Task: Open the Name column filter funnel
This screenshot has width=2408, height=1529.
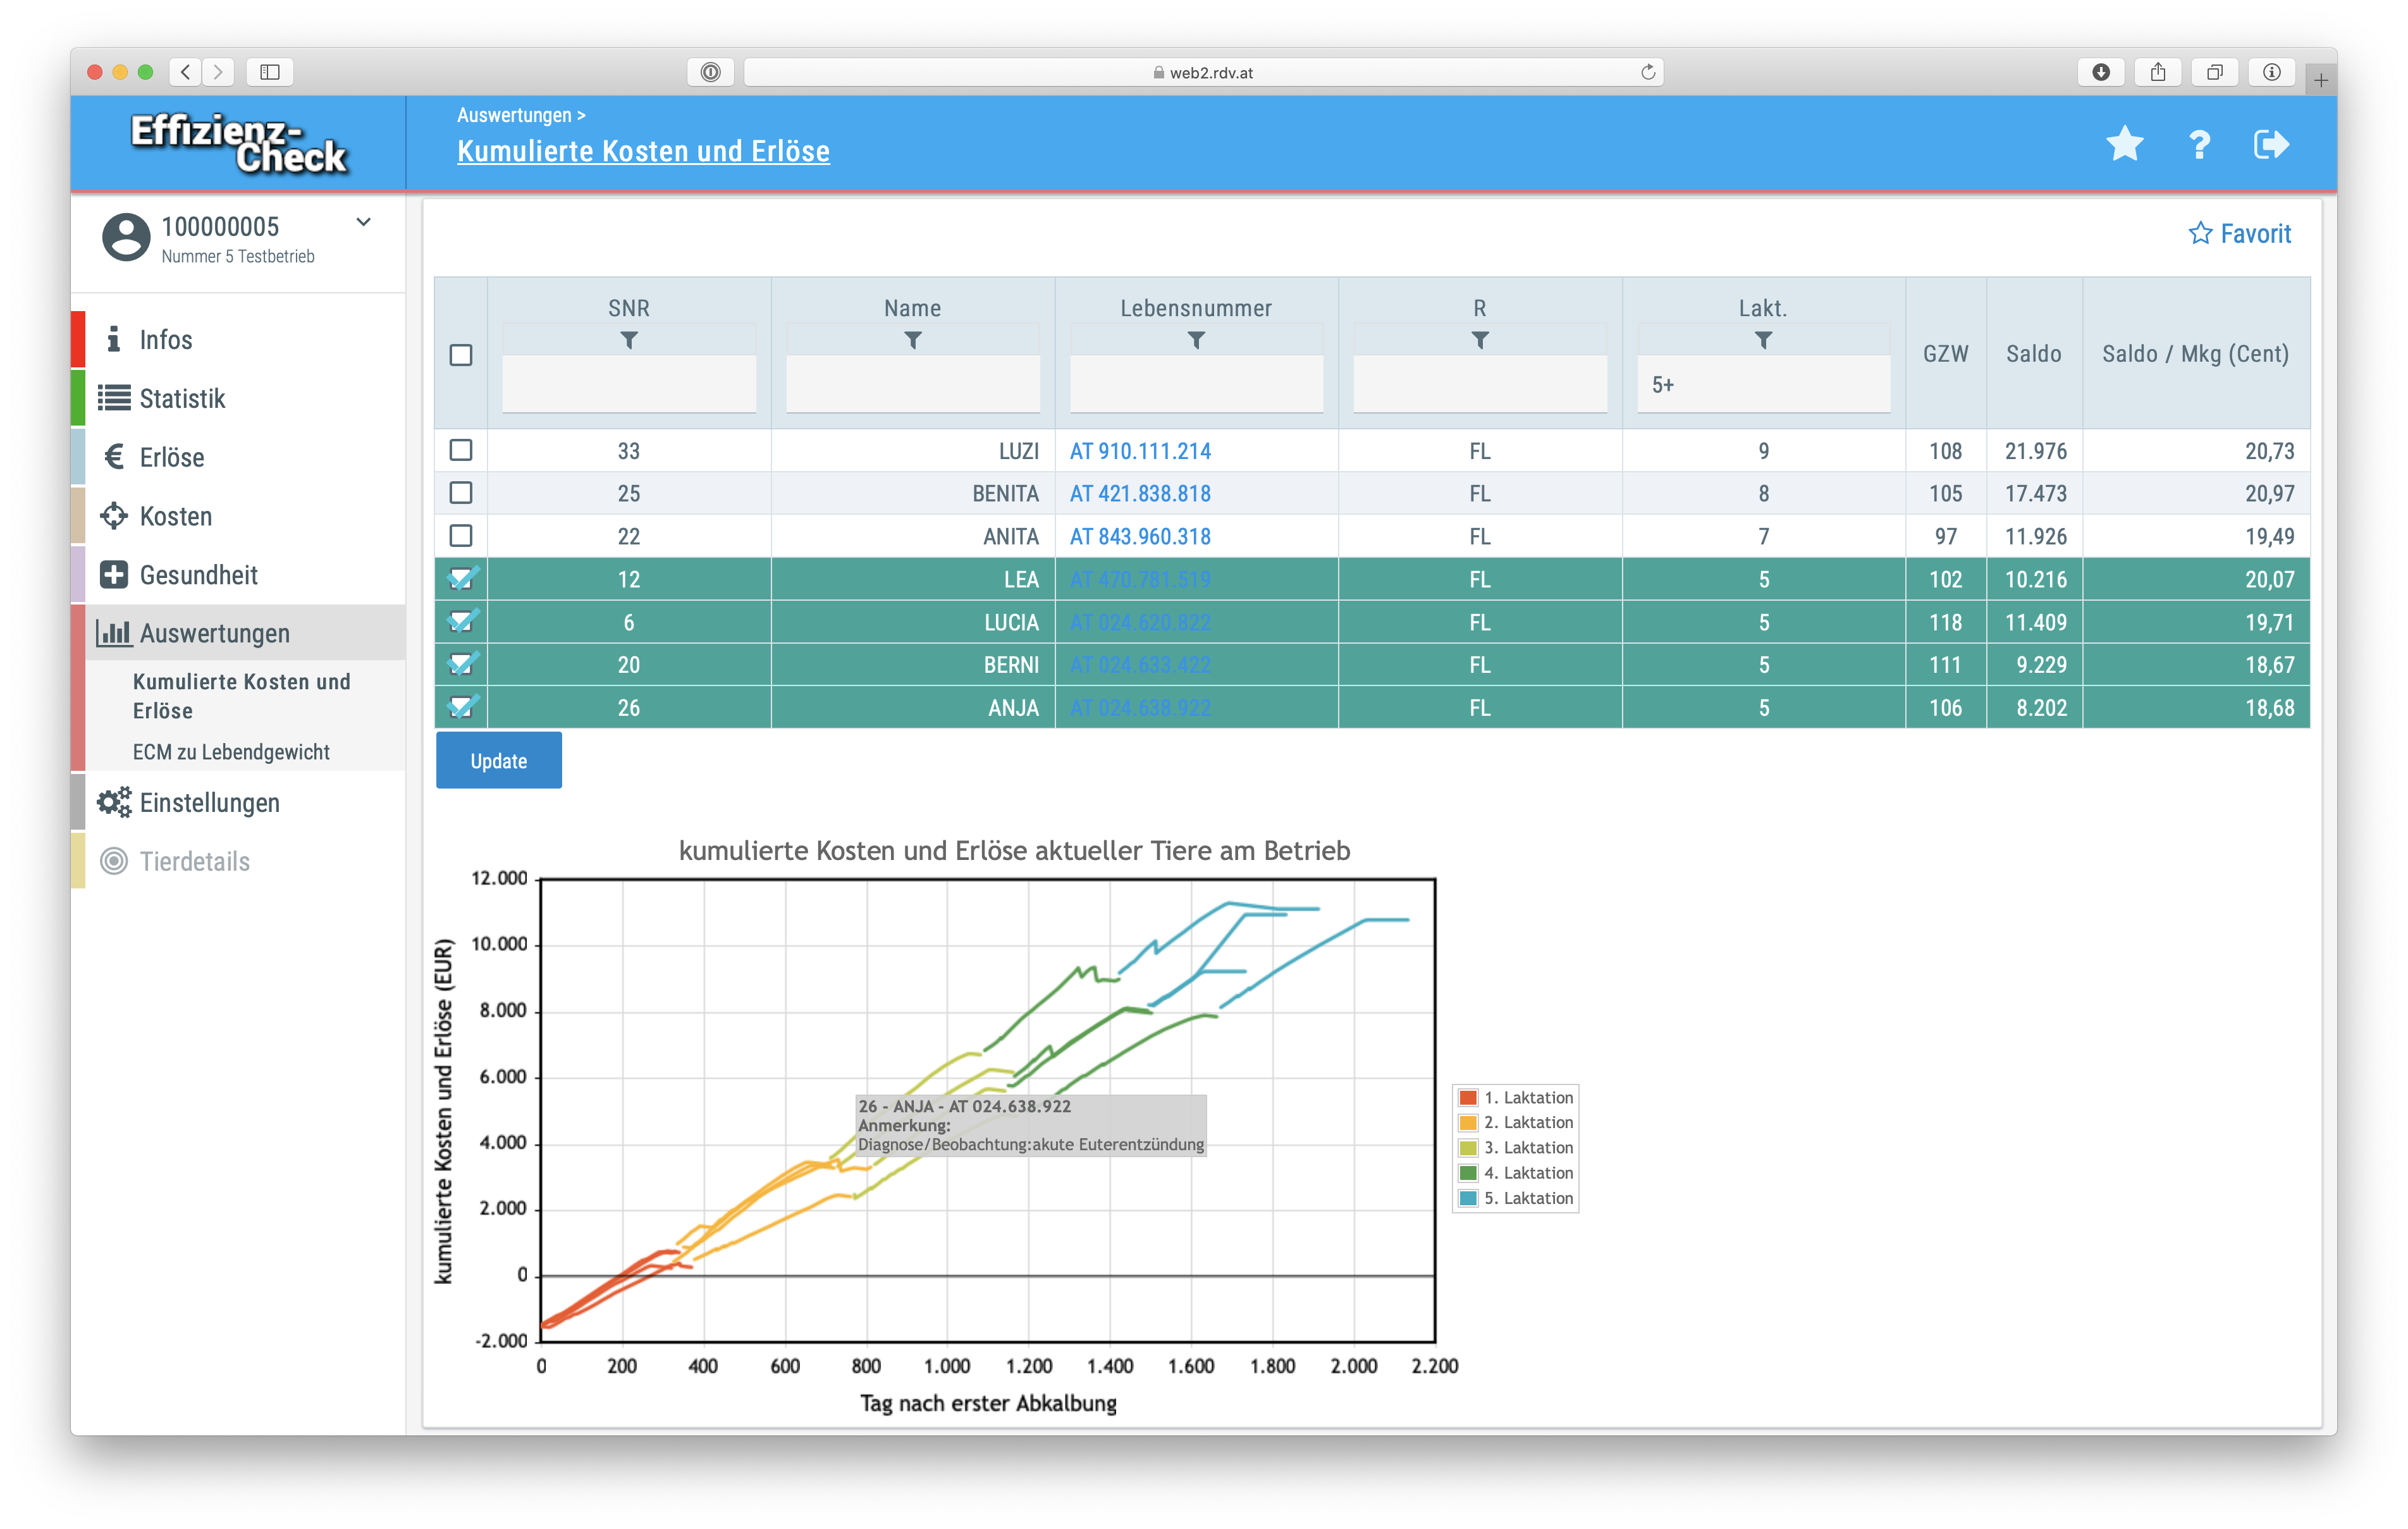Action: point(912,341)
